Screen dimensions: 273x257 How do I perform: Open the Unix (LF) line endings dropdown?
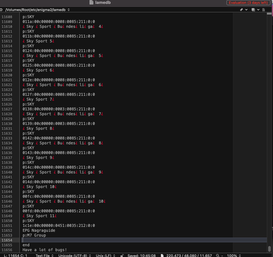tap(105, 255)
